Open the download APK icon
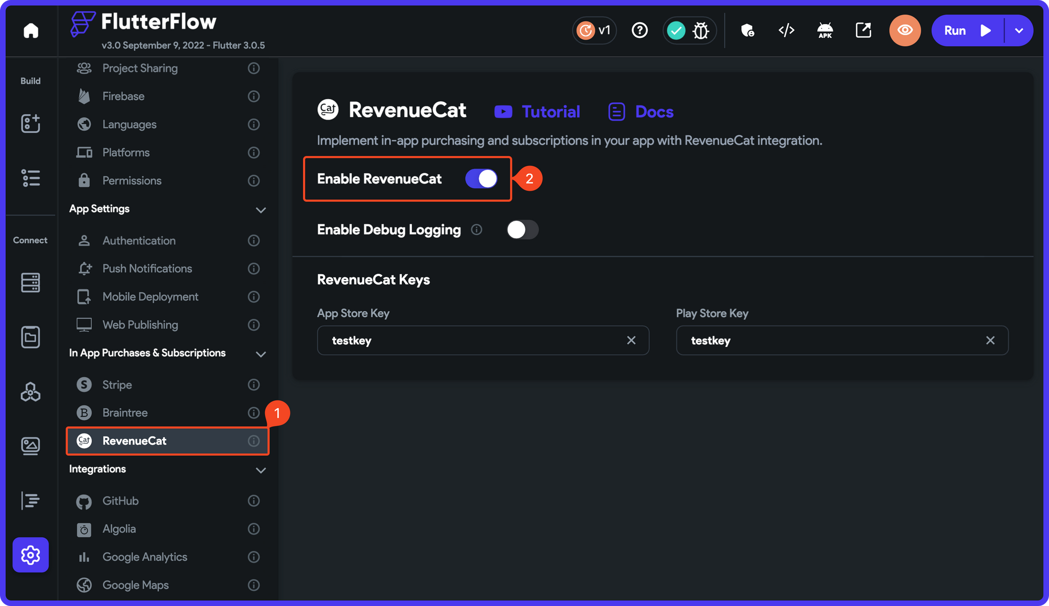1049x606 pixels. coord(825,30)
